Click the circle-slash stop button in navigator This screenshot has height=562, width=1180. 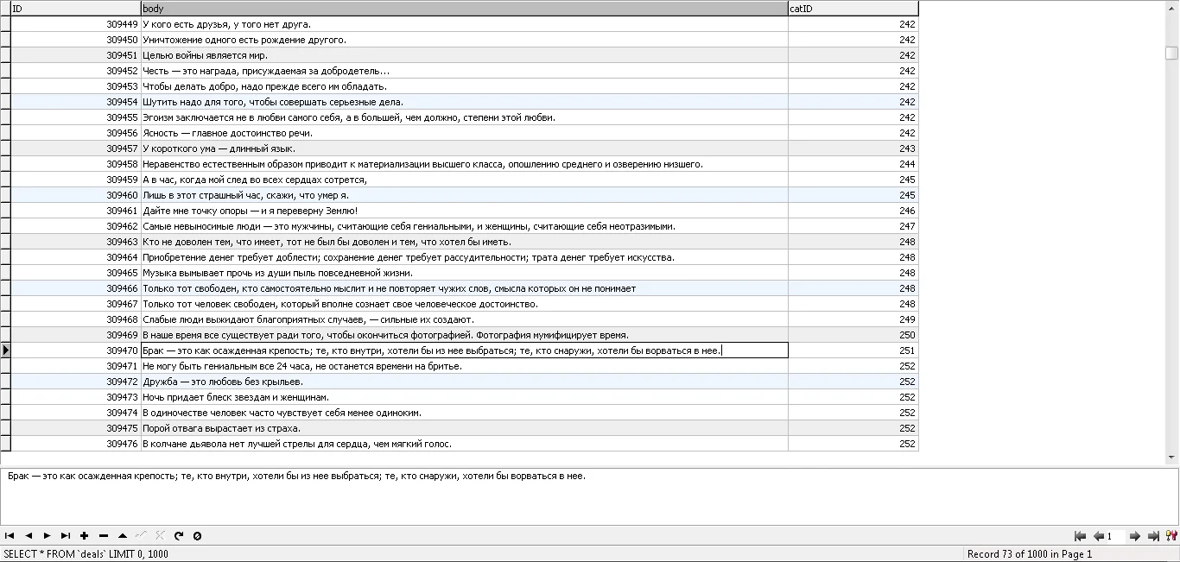coord(198,536)
